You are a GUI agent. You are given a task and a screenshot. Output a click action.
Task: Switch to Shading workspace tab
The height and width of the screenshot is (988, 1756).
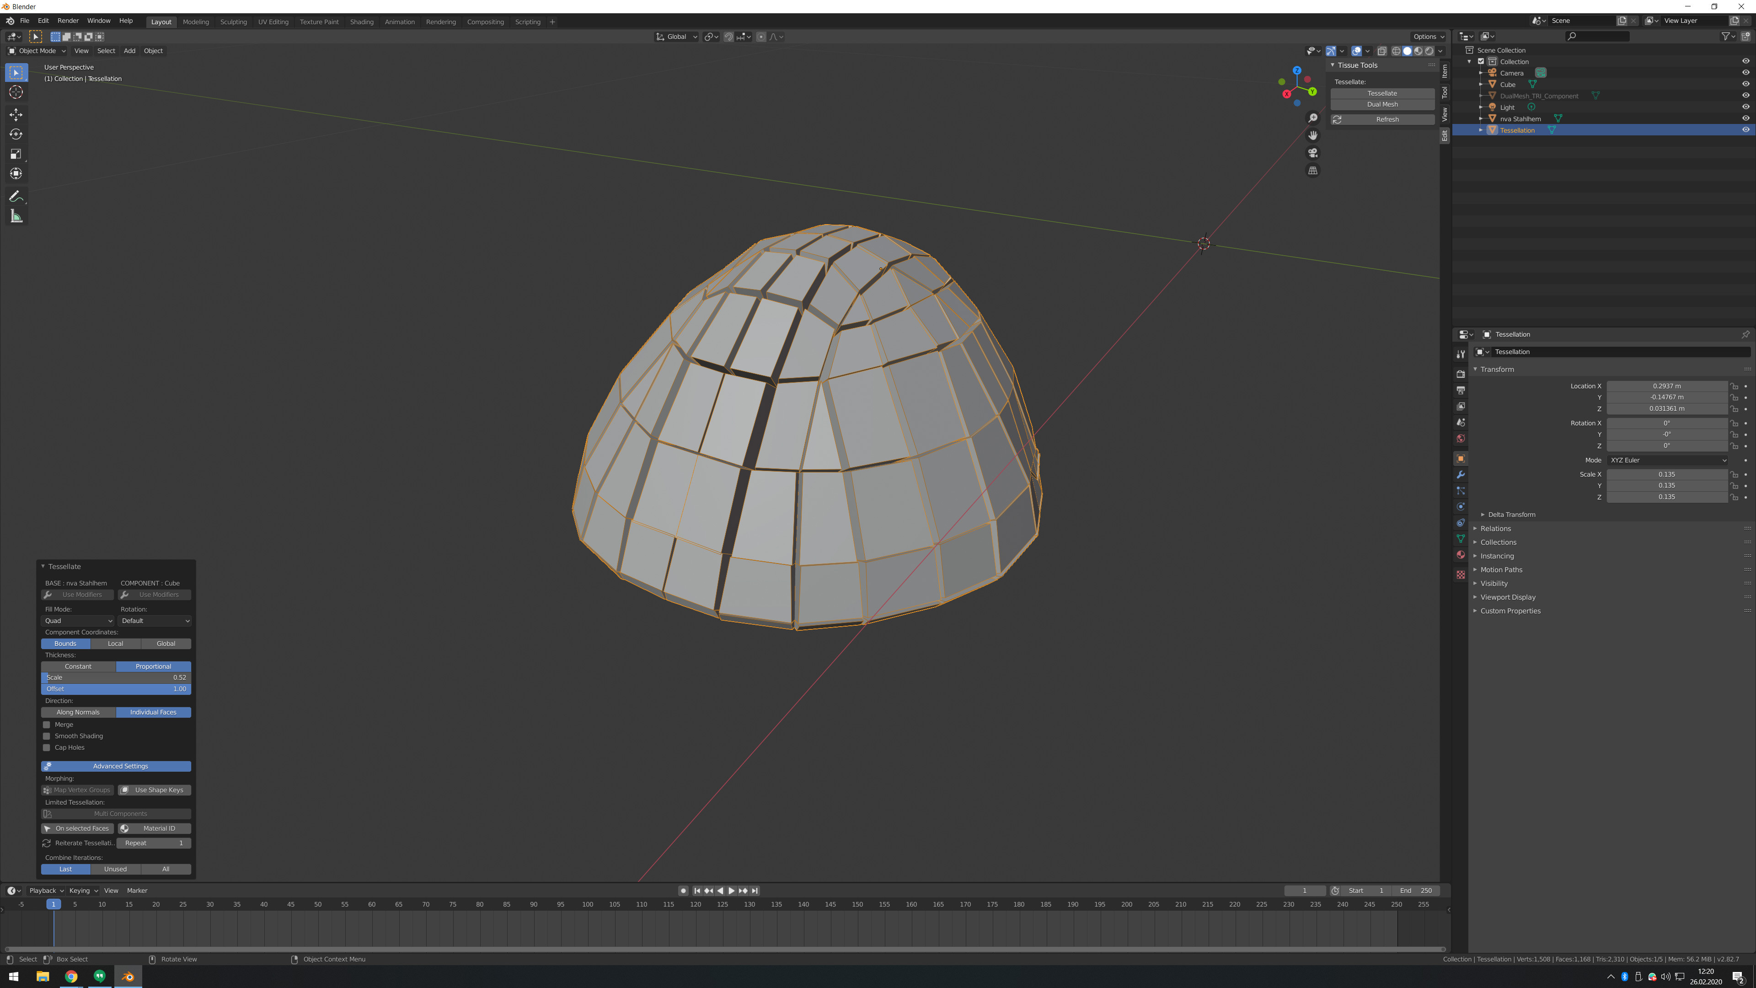point(361,22)
